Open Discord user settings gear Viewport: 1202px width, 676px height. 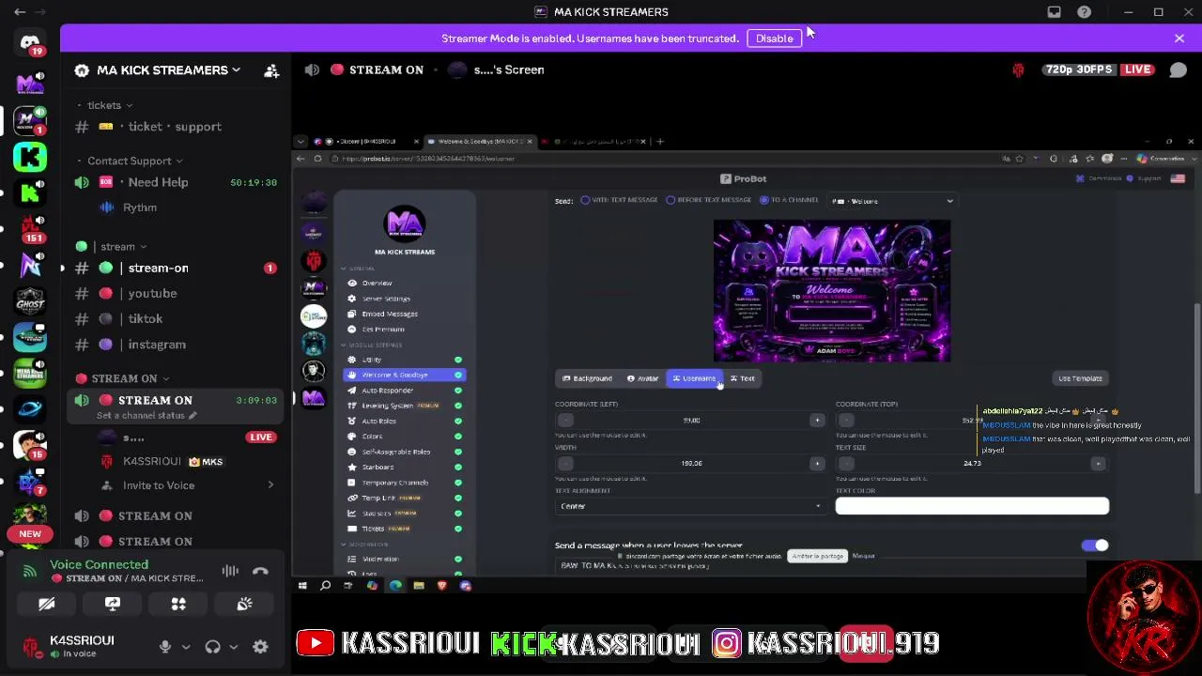pos(260,646)
